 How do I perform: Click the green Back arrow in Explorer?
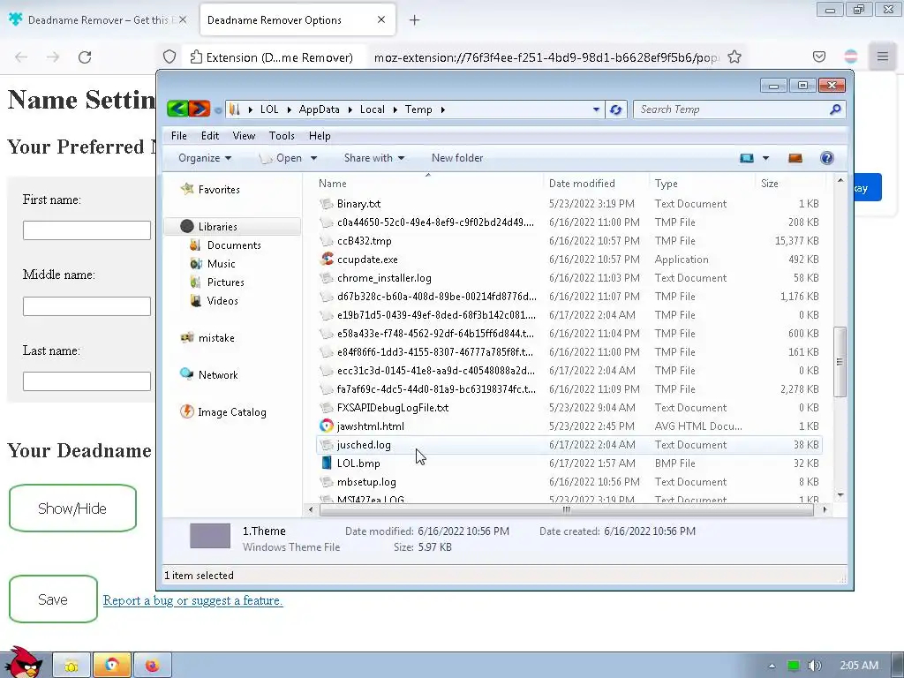(x=177, y=109)
